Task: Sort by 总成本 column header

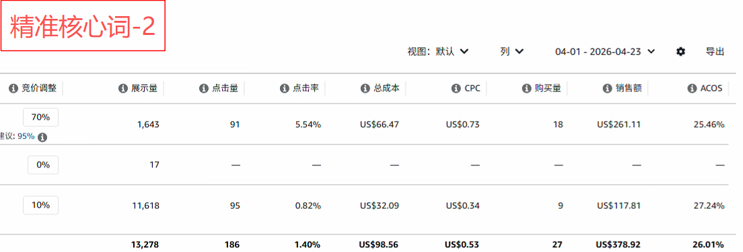Action: [387, 89]
